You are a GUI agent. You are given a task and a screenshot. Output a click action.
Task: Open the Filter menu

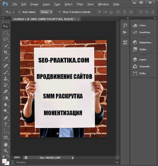(x=80, y=4)
